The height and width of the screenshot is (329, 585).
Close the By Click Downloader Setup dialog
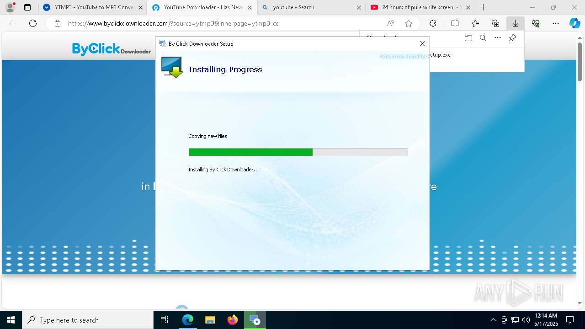click(423, 43)
